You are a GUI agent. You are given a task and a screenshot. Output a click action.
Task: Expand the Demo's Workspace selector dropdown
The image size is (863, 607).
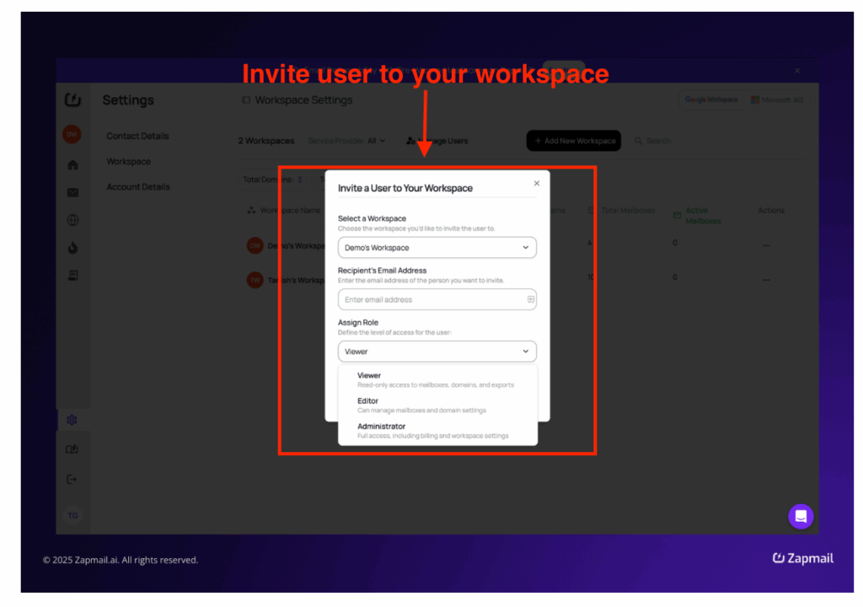[x=437, y=247]
